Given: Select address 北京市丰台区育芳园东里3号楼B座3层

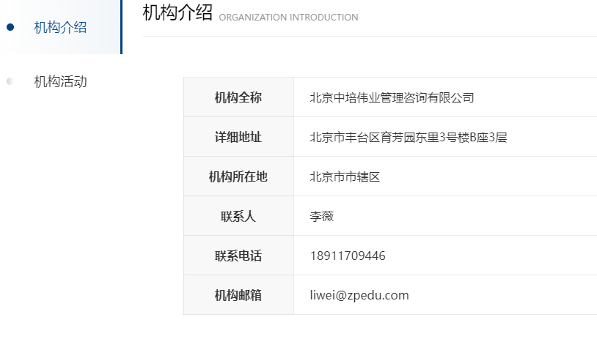Looking at the screenshot, I should 409,137.
